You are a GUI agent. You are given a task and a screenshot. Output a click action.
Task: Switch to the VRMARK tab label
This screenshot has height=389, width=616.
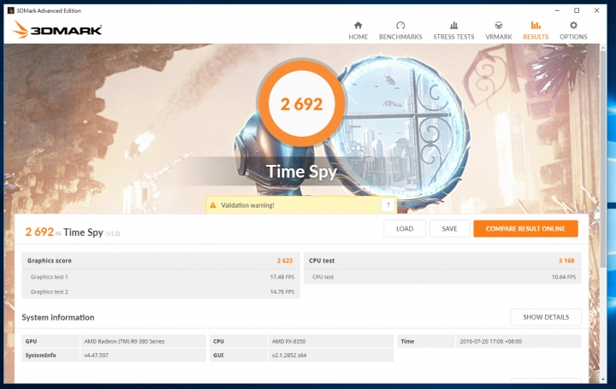(x=499, y=37)
